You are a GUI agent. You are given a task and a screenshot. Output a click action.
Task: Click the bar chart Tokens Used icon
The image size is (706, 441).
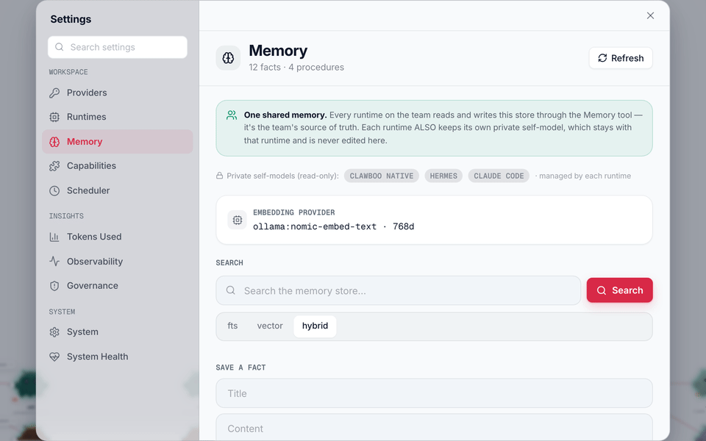pyautogui.click(x=54, y=237)
